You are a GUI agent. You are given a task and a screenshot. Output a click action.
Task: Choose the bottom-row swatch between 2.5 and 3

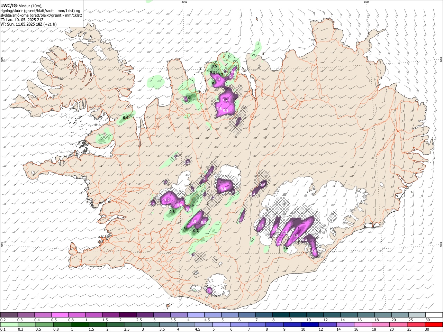point(133,325)
